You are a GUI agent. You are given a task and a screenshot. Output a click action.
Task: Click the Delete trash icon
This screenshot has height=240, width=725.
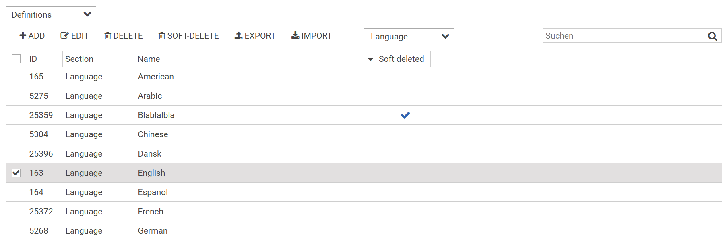click(107, 36)
